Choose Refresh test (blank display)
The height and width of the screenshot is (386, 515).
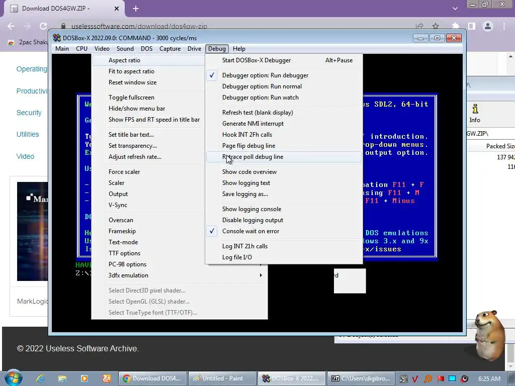coord(284,113)
